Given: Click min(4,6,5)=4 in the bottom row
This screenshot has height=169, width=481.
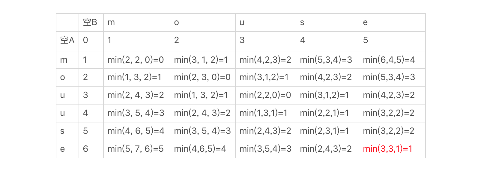Looking at the screenshot, I should 200,149.
